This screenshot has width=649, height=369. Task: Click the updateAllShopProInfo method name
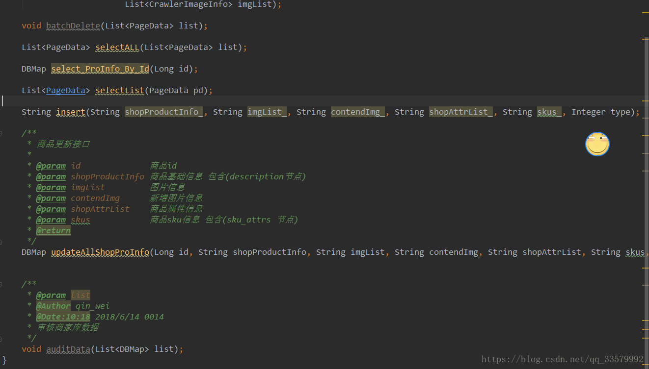click(x=100, y=252)
